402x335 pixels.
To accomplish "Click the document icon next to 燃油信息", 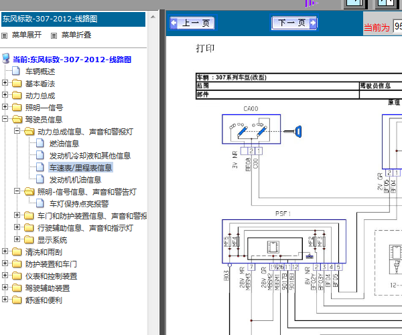I will point(40,143).
